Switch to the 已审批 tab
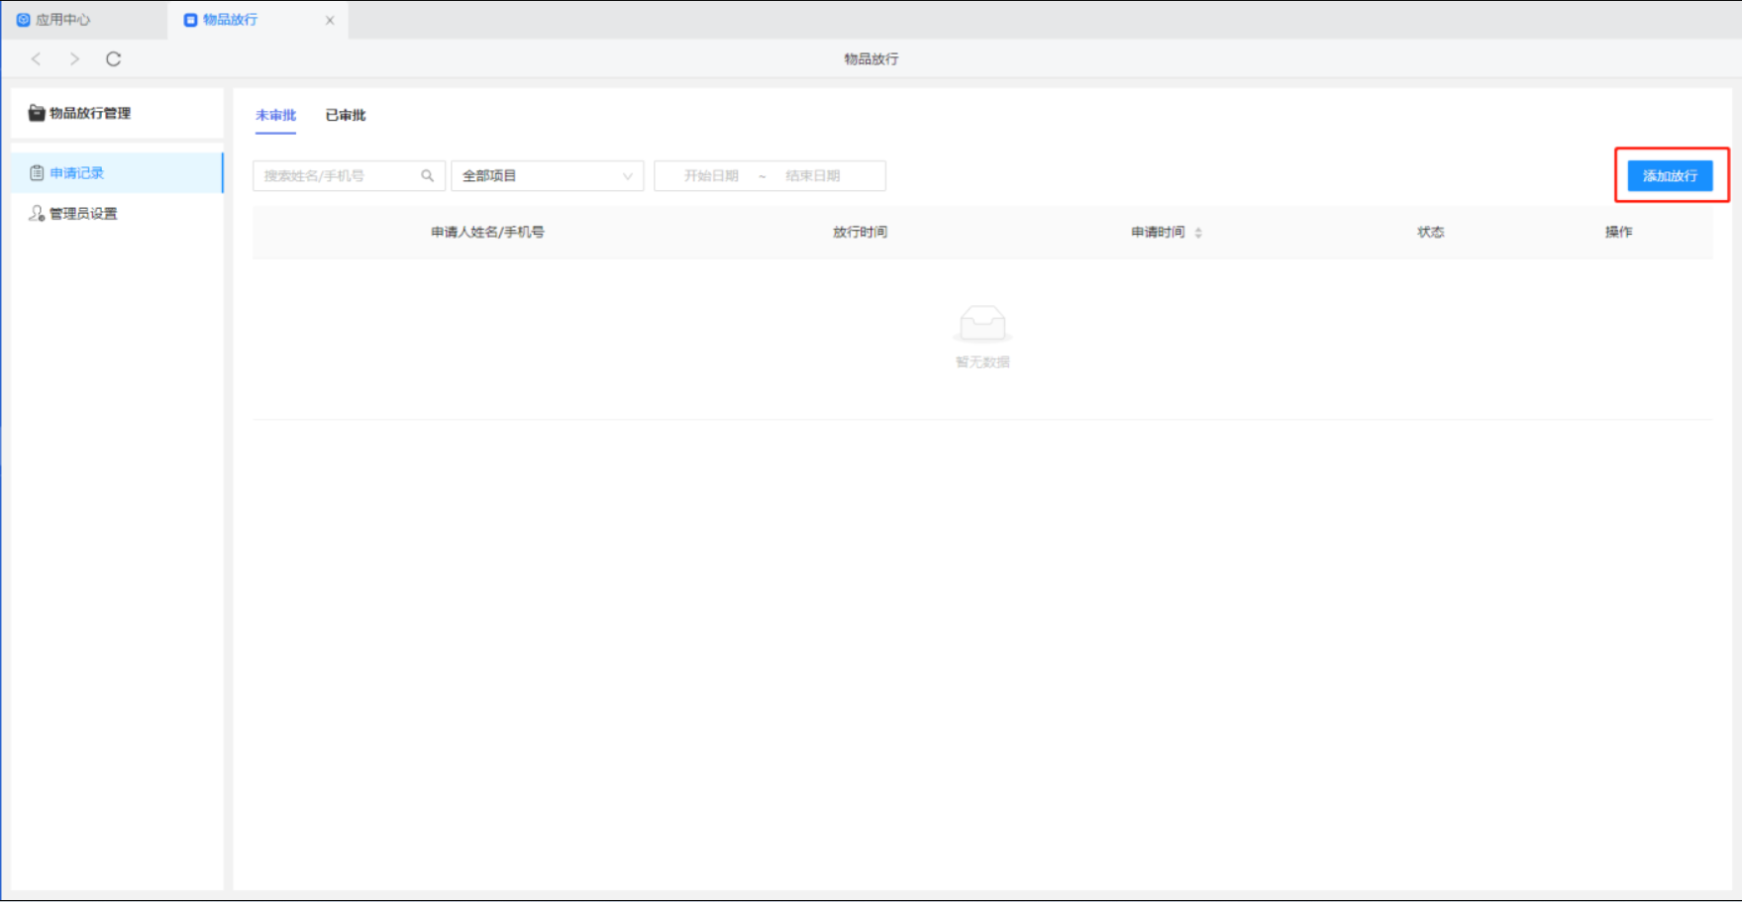Image resolution: width=1742 pixels, height=902 pixels. (x=346, y=116)
